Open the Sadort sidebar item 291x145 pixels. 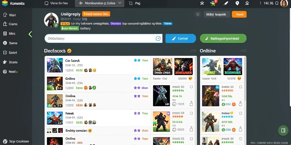[x=10, y=52]
